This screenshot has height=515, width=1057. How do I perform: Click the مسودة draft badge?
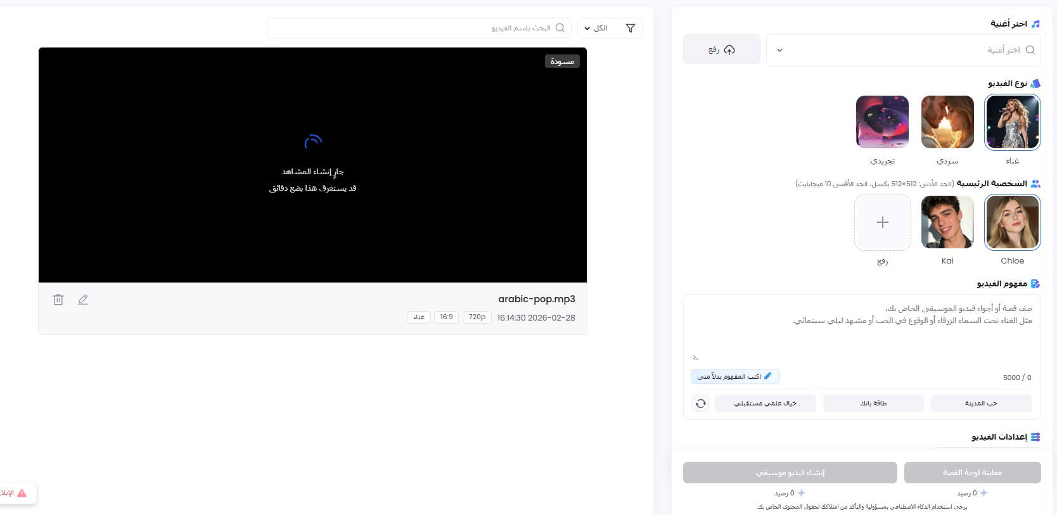(x=562, y=61)
